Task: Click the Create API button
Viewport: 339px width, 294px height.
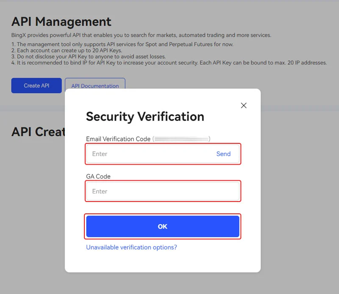Action: (x=36, y=86)
